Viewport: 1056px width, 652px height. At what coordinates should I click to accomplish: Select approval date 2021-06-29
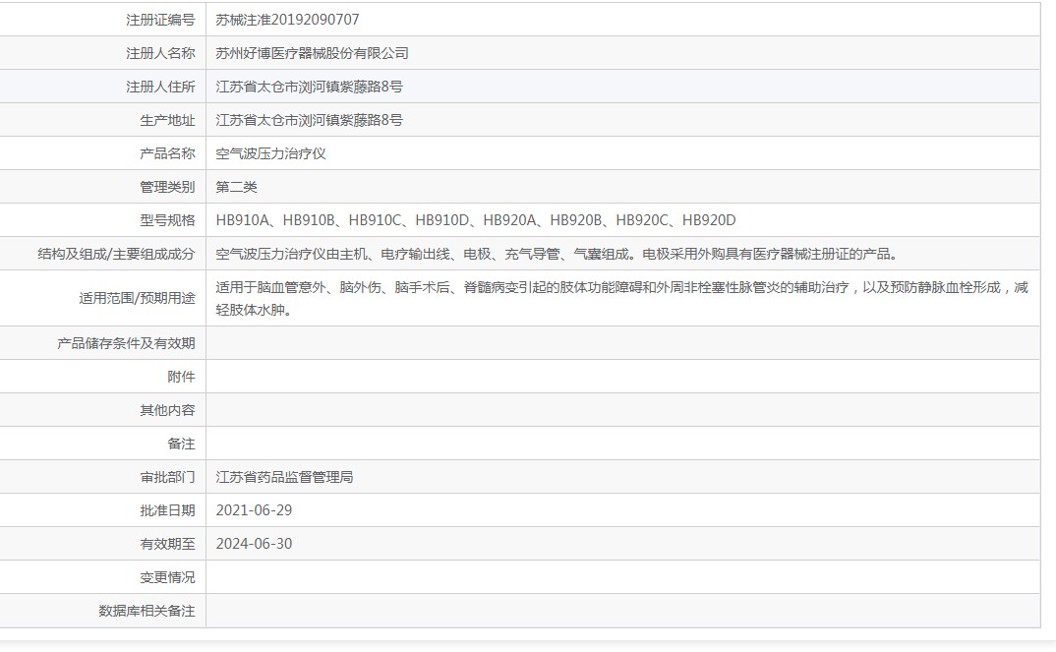point(254,510)
